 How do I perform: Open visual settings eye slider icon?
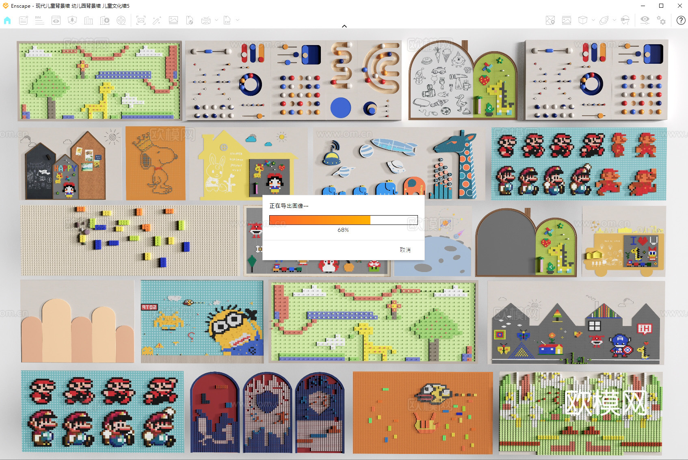pyautogui.click(x=645, y=20)
